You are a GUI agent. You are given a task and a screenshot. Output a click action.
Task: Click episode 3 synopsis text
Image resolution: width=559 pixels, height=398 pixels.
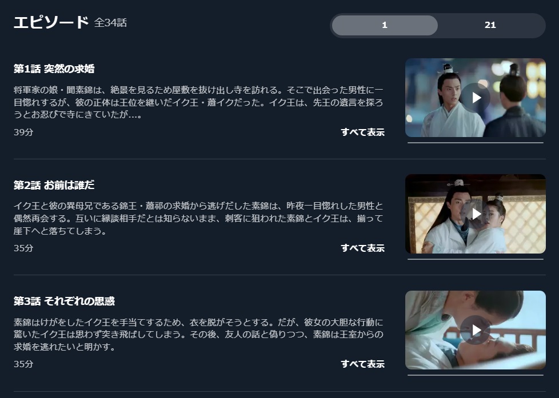(x=198, y=334)
